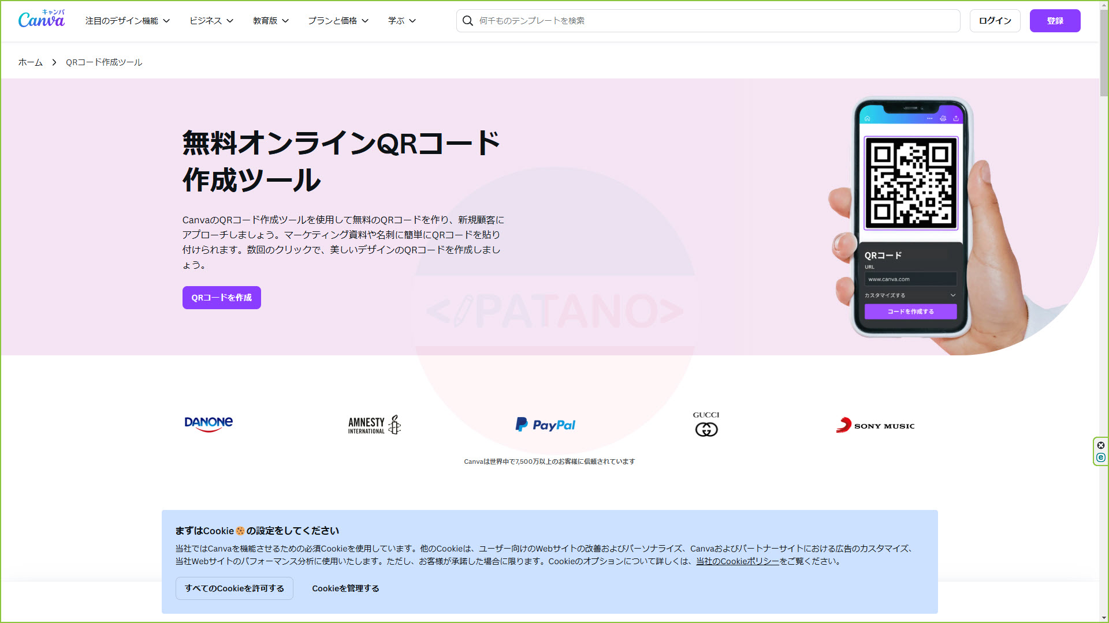Click the search magnifier icon
The width and height of the screenshot is (1109, 623).
pyautogui.click(x=468, y=21)
